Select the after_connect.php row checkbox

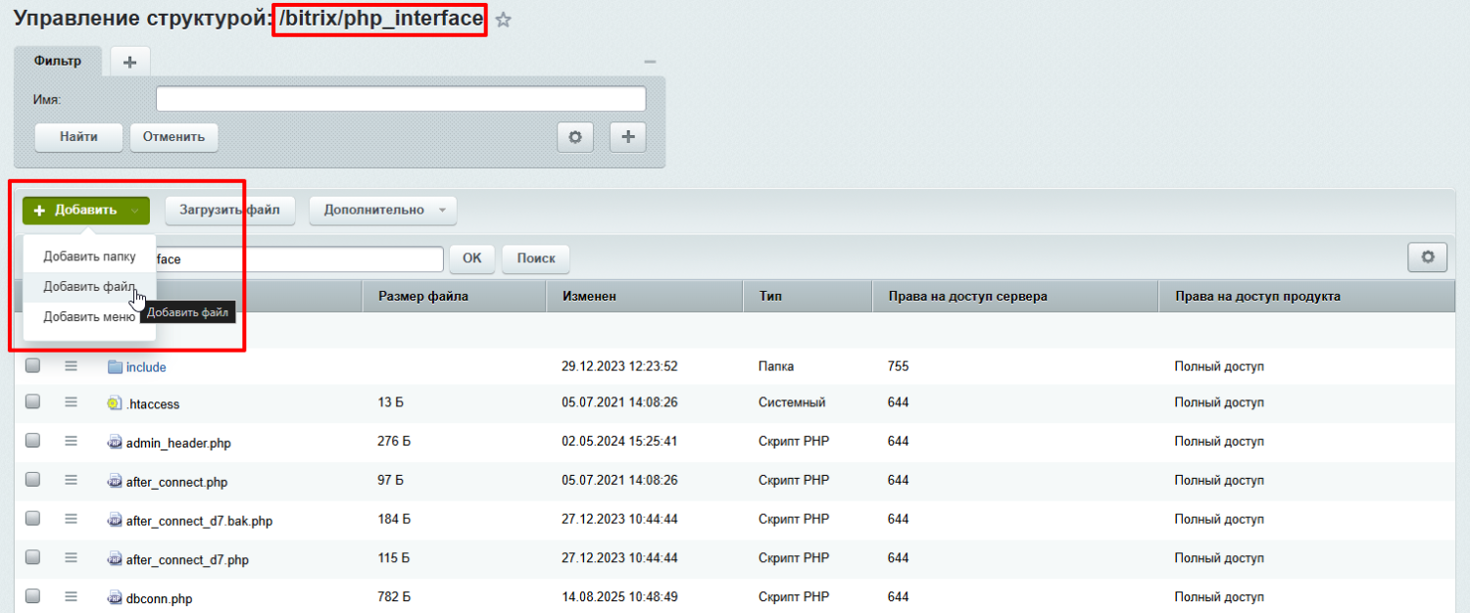pyautogui.click(x=32, y=480)
